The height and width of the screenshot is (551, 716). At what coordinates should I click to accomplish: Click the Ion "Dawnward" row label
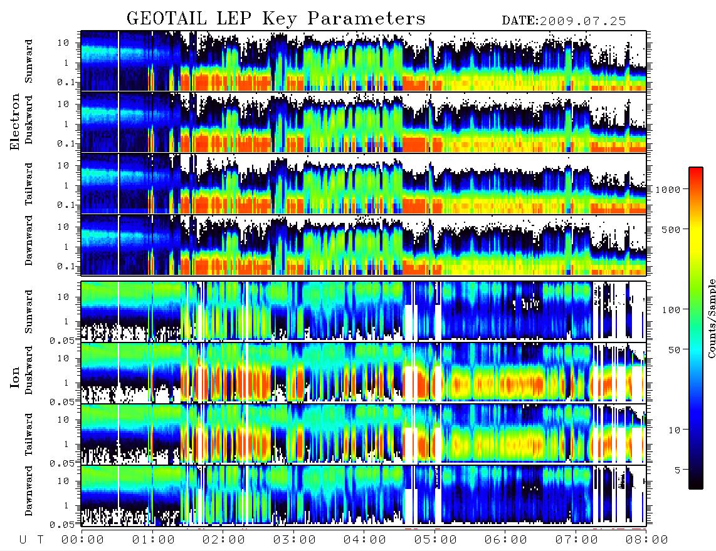pyautogui.click(x=29, y=491)
